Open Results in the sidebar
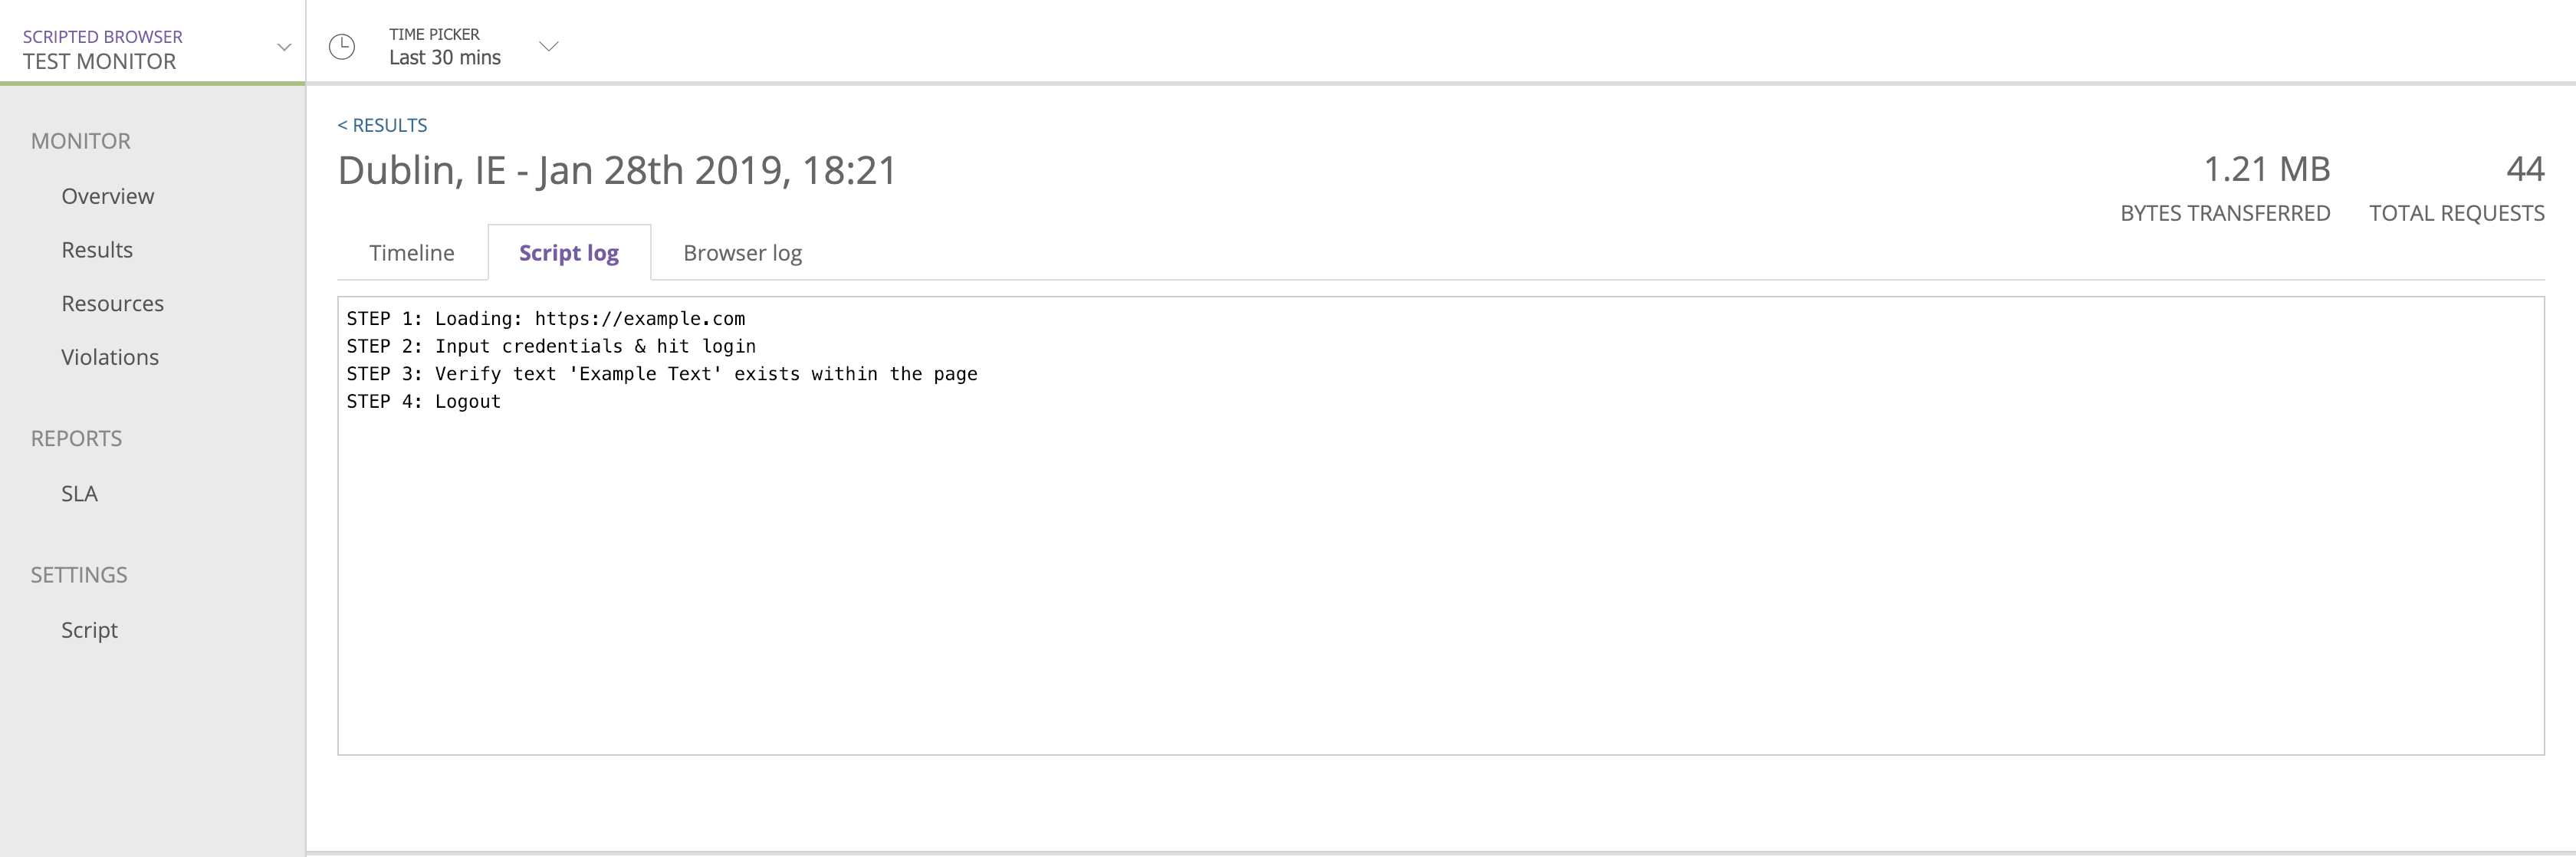2576x857 pixels. [97, 250]
